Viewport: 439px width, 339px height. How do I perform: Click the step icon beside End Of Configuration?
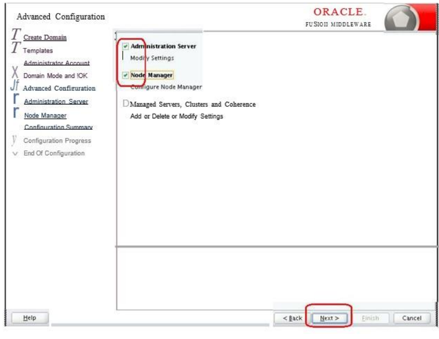click(15, 154)
